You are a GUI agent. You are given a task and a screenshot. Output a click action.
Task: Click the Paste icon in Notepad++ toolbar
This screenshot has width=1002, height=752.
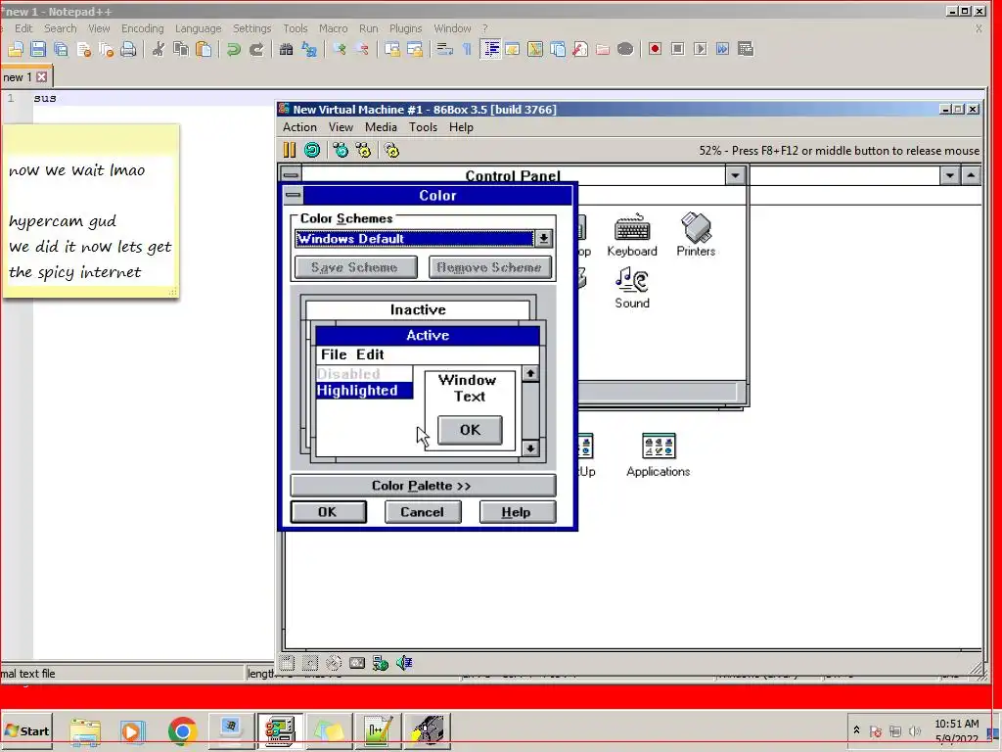tap(204, 49)
